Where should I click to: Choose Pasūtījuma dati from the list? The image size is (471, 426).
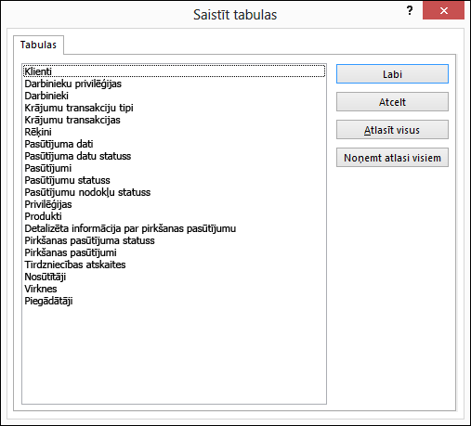175,144
